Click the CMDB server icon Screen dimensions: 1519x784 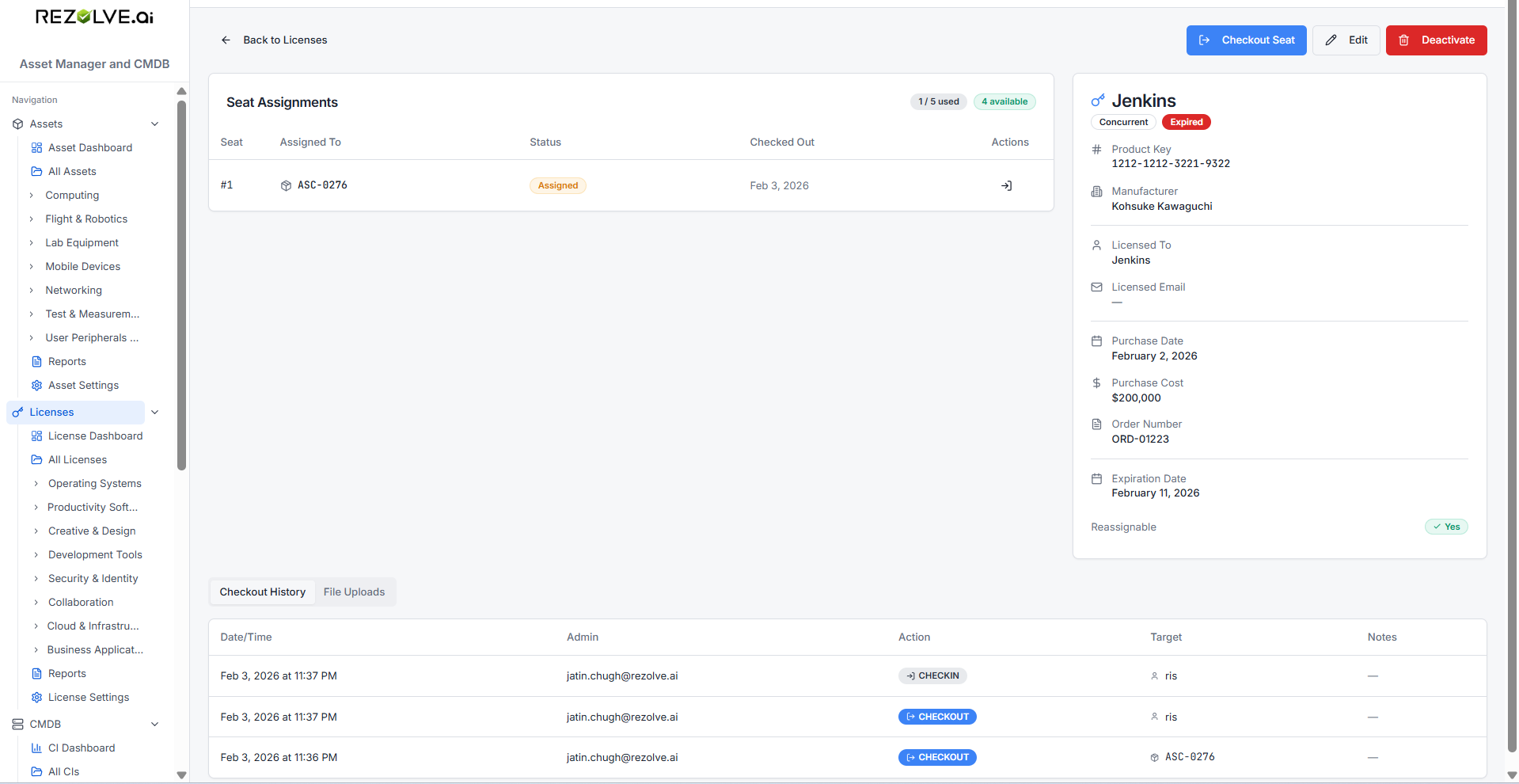(17, 725)
